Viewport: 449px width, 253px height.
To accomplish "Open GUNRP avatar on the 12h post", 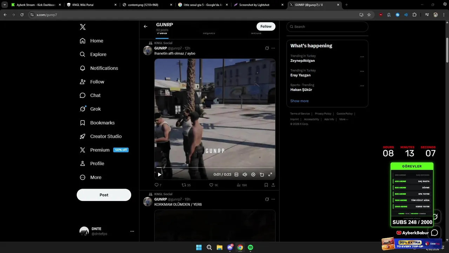I will (x=148, y=51).
